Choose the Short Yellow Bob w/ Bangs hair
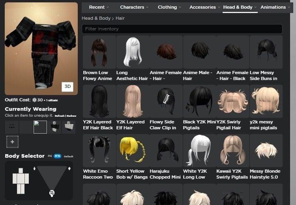This screenshot has height=205, width=296. (132, 151)
